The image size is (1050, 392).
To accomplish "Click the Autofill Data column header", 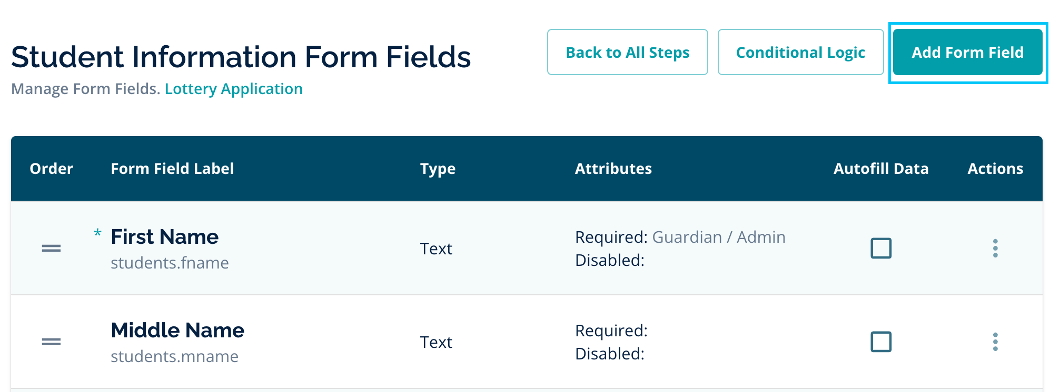I will pyautogui.click(x=880, y=169).
